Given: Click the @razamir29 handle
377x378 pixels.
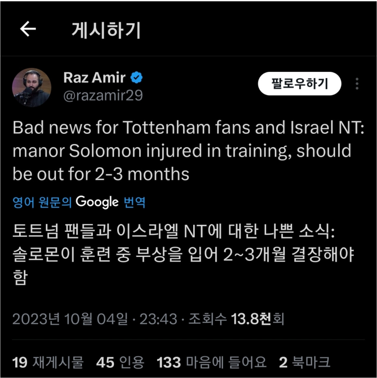Looking at the screenshot, I should (x=103, y=95).
